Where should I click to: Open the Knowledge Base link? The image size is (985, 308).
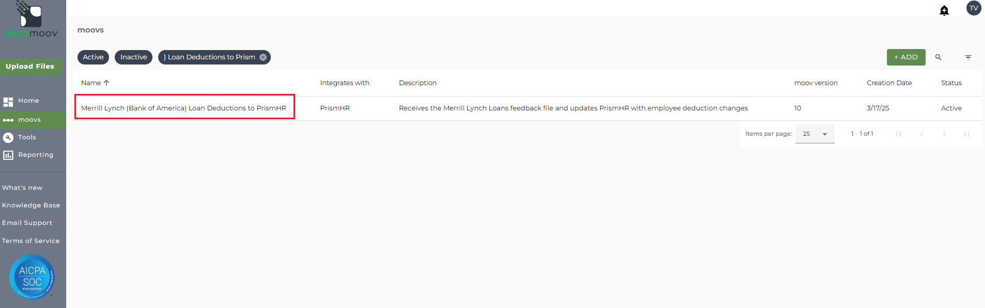(x=31, y=205)
